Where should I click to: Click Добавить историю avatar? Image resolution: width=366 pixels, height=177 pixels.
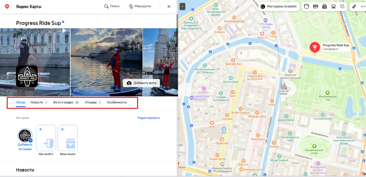coord(25,136)
